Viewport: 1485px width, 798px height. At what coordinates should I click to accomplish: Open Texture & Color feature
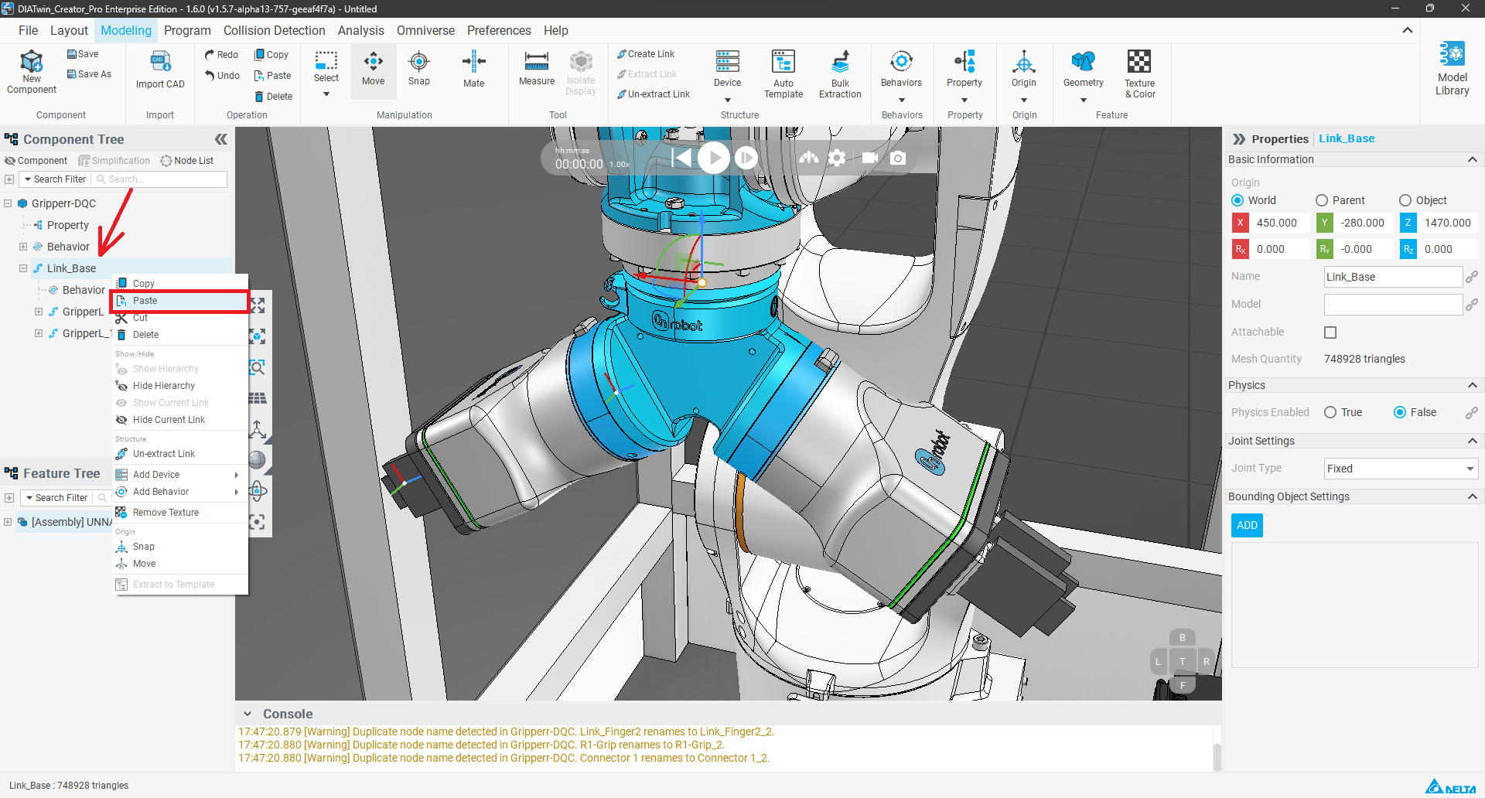click(1140, 74)
